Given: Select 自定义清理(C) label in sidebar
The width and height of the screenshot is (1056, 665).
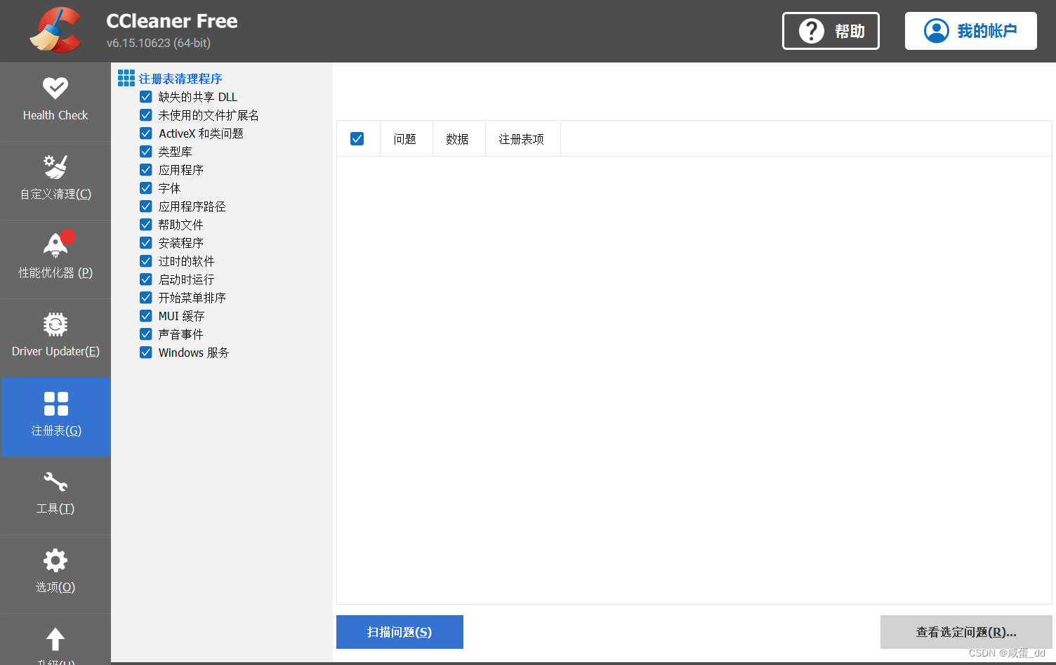Looking at the screenshot, I should point(55,194).
